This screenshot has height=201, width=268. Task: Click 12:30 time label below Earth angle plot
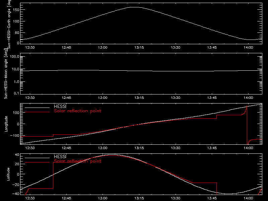point(30,48)
